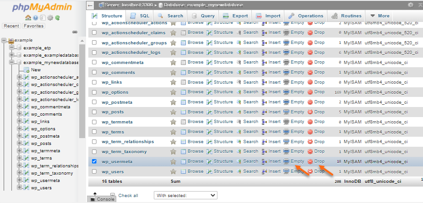The width and height of the screenshot is (423, 203).
Task: Open the Structure tab
Action: [x=107, y=16]
